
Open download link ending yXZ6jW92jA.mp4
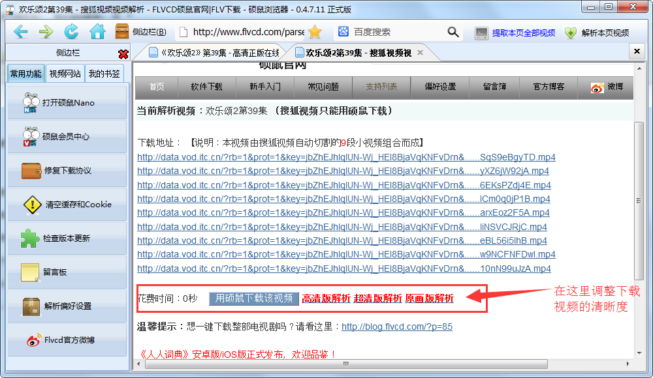click(x=343, y=171)
